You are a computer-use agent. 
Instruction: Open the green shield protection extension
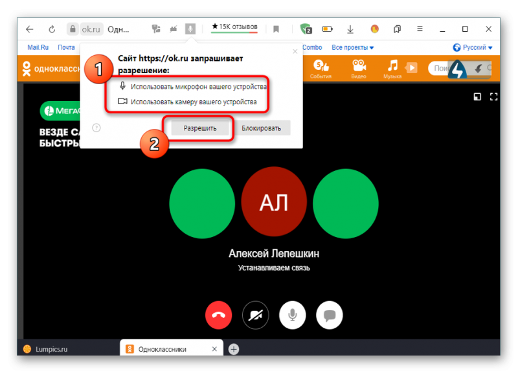tap(306, 29)
